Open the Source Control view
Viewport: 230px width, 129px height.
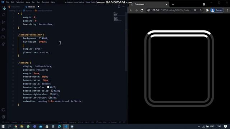pyautogui.click(x=3, y=22)
